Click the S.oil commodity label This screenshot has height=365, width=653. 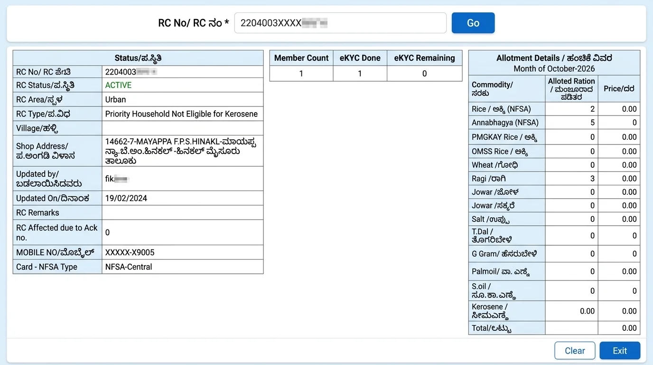[494, 290]
